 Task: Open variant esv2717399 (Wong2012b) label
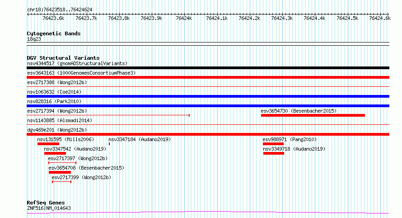pyautogui.click(x=81, y=177)
